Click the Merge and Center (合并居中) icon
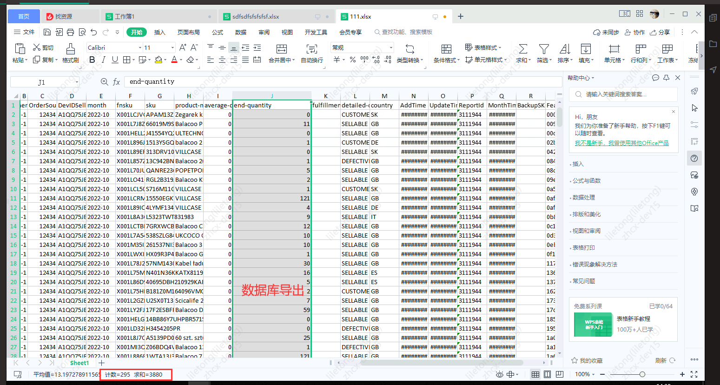Viewport: 720px width, 385px height. click(x=281, y=49)
